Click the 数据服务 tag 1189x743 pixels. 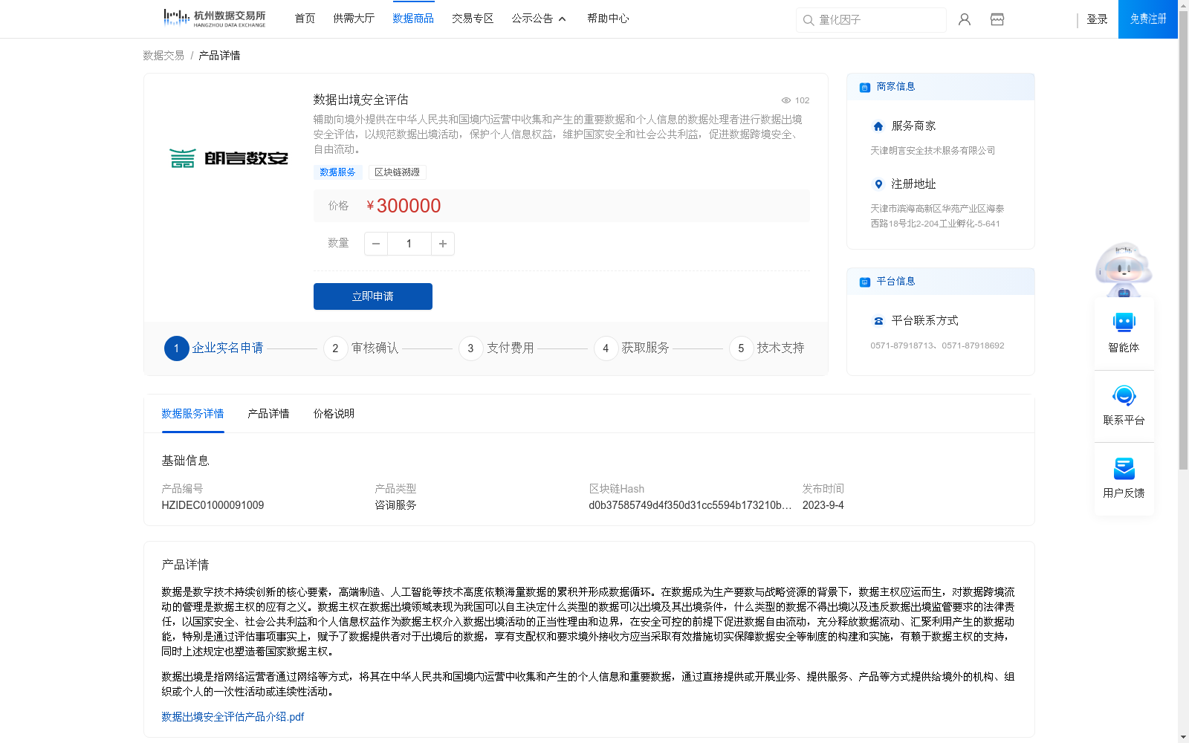coord(337,172)
